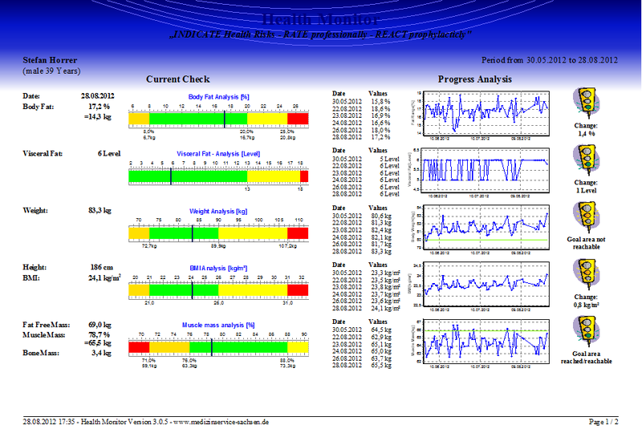This screenshot has height=441, width=642.
Task: Click the body fat entry '15,8 %' for 30.05.2012
Action: click(x=380, y=102)
